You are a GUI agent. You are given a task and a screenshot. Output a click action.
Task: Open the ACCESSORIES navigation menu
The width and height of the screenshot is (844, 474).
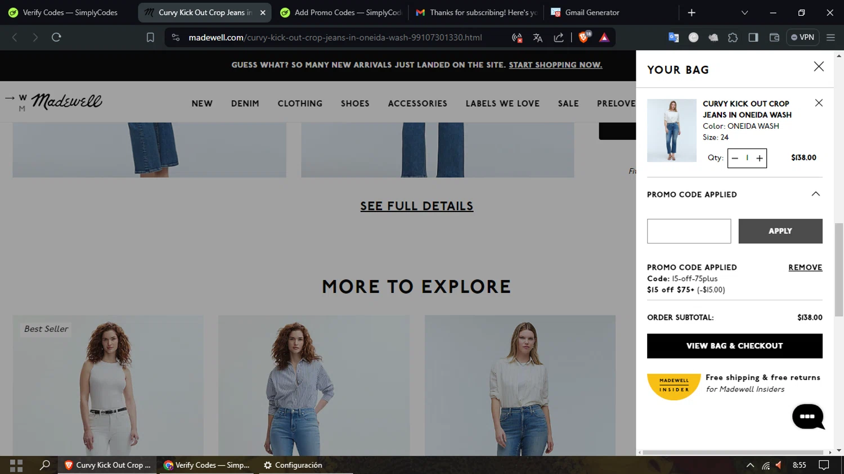coord(417,103)
